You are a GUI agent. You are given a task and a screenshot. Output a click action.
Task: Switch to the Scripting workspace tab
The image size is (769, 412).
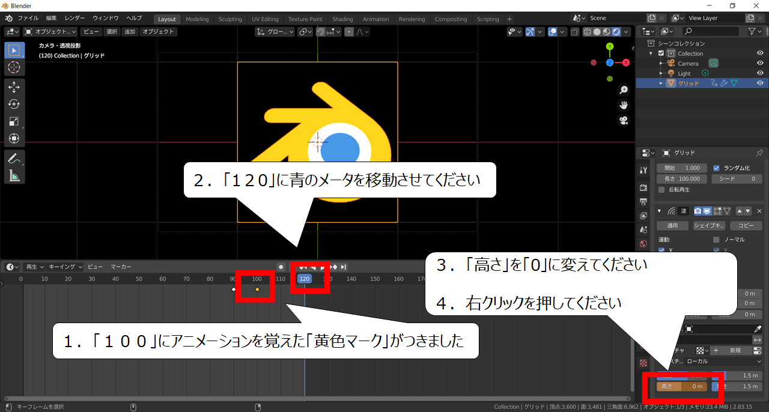click(488, 19)
